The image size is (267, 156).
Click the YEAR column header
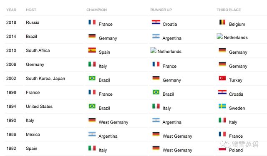[x=11, y=10]
